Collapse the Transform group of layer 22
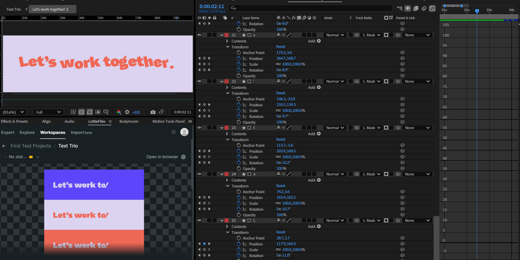Image resolution: width=520 pixels, height=260 pixels. 227,93
